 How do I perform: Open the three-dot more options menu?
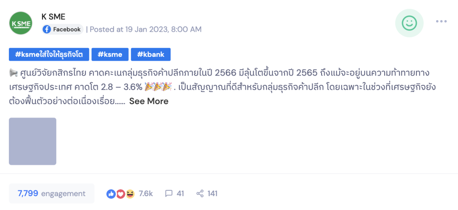point(441,21)
